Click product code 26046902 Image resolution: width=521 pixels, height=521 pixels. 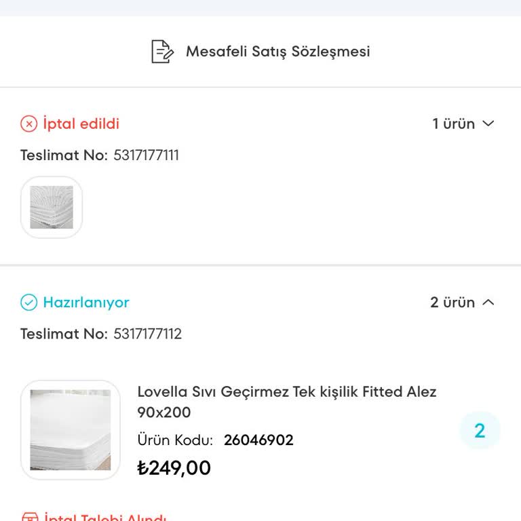coord(258,440)
